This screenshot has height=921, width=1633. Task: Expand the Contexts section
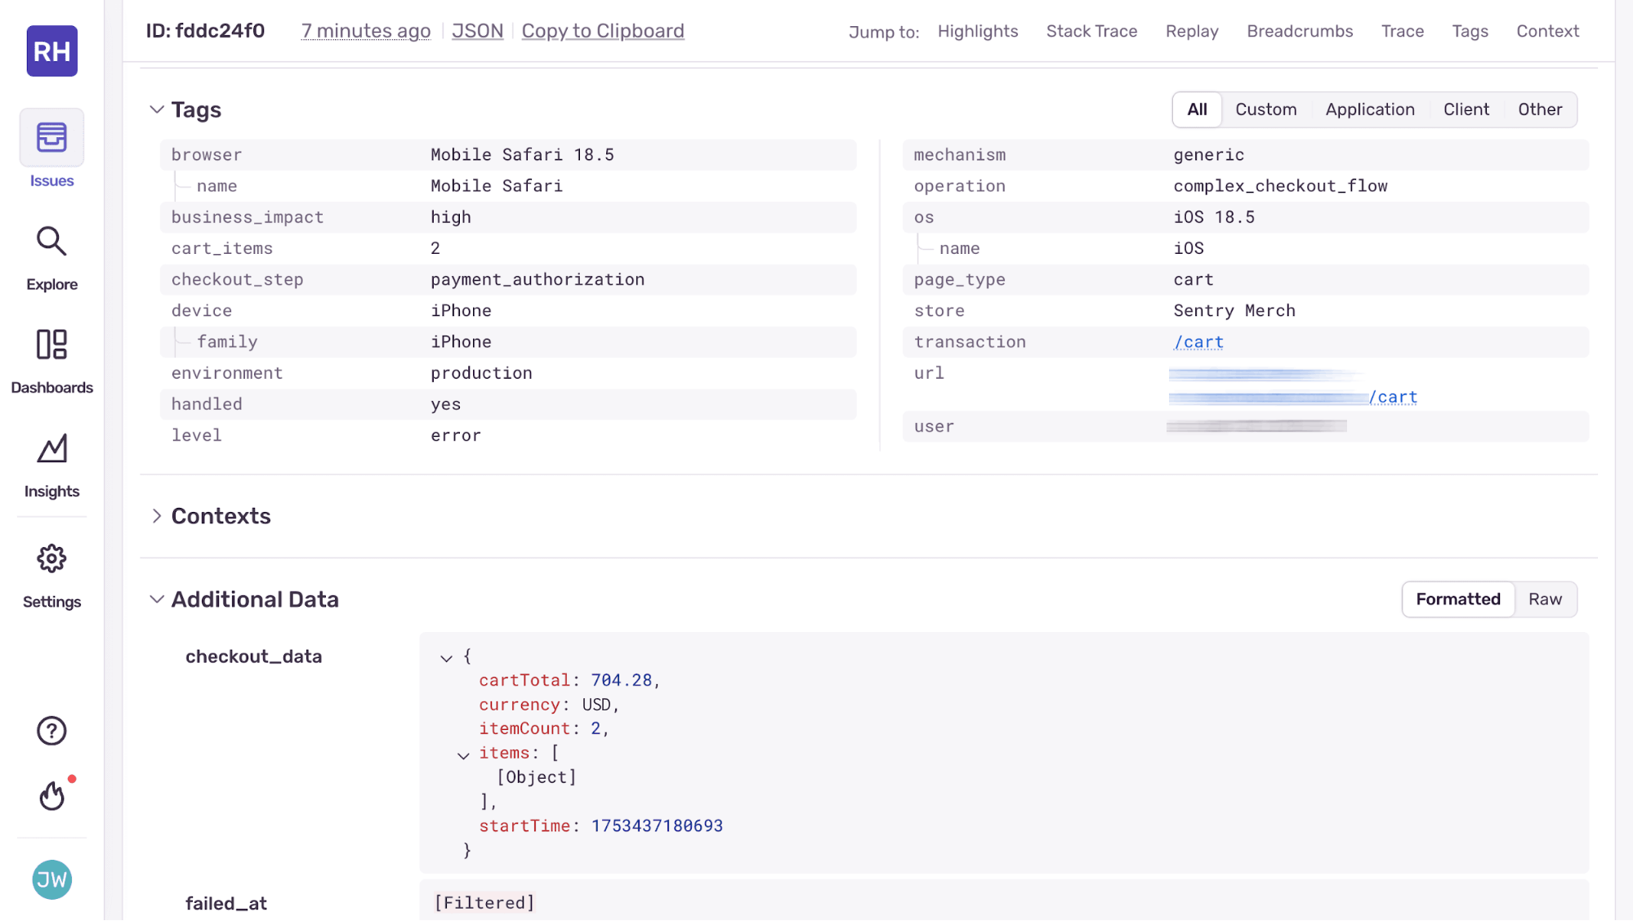[x=157, y=515]
